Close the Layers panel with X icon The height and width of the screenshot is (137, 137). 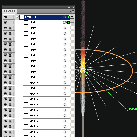73,7
